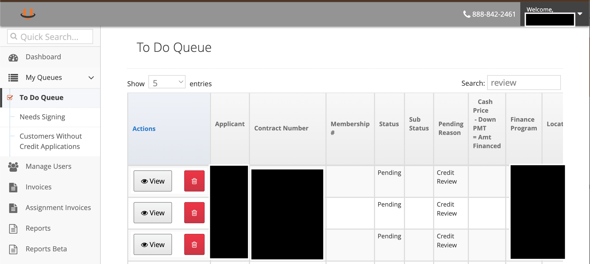The image size is (590, 264).
Task: Click 'Credit Review' in the first row
Action: point(447,177)
